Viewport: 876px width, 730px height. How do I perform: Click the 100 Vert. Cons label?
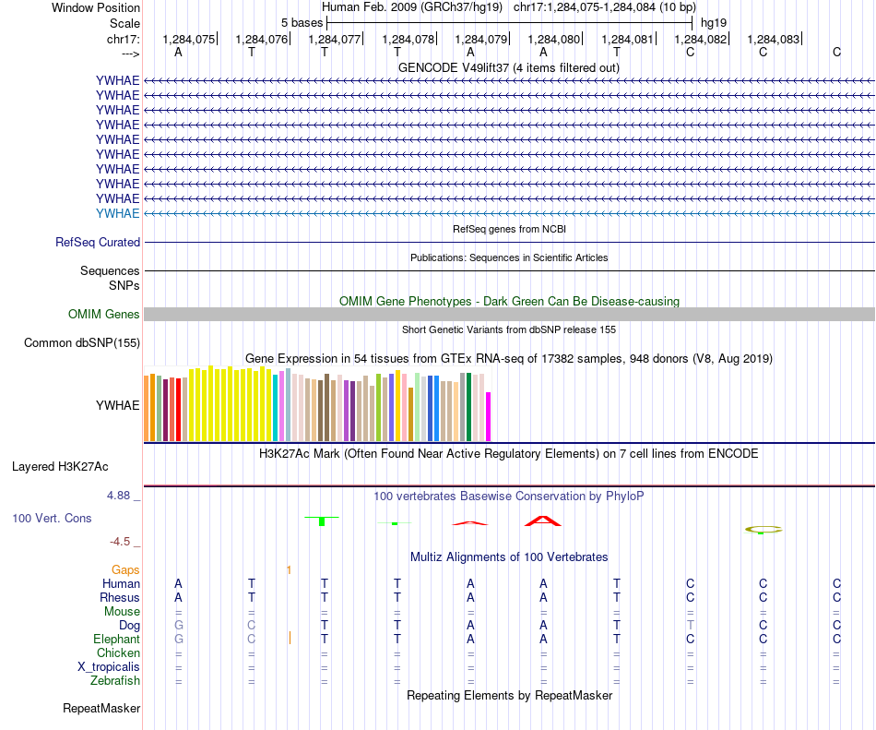pos(52,518)
